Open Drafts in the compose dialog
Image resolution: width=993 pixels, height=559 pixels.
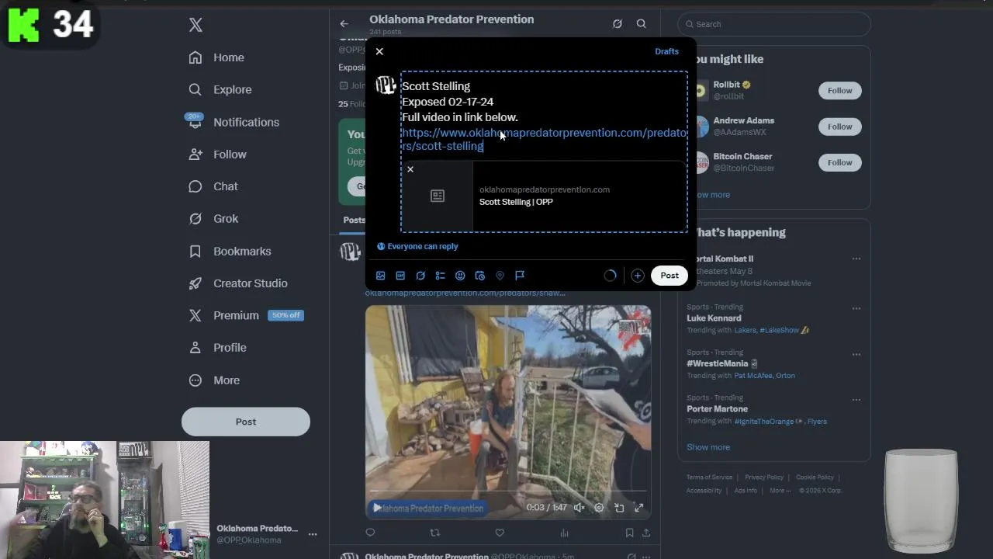tap(666, 51)
